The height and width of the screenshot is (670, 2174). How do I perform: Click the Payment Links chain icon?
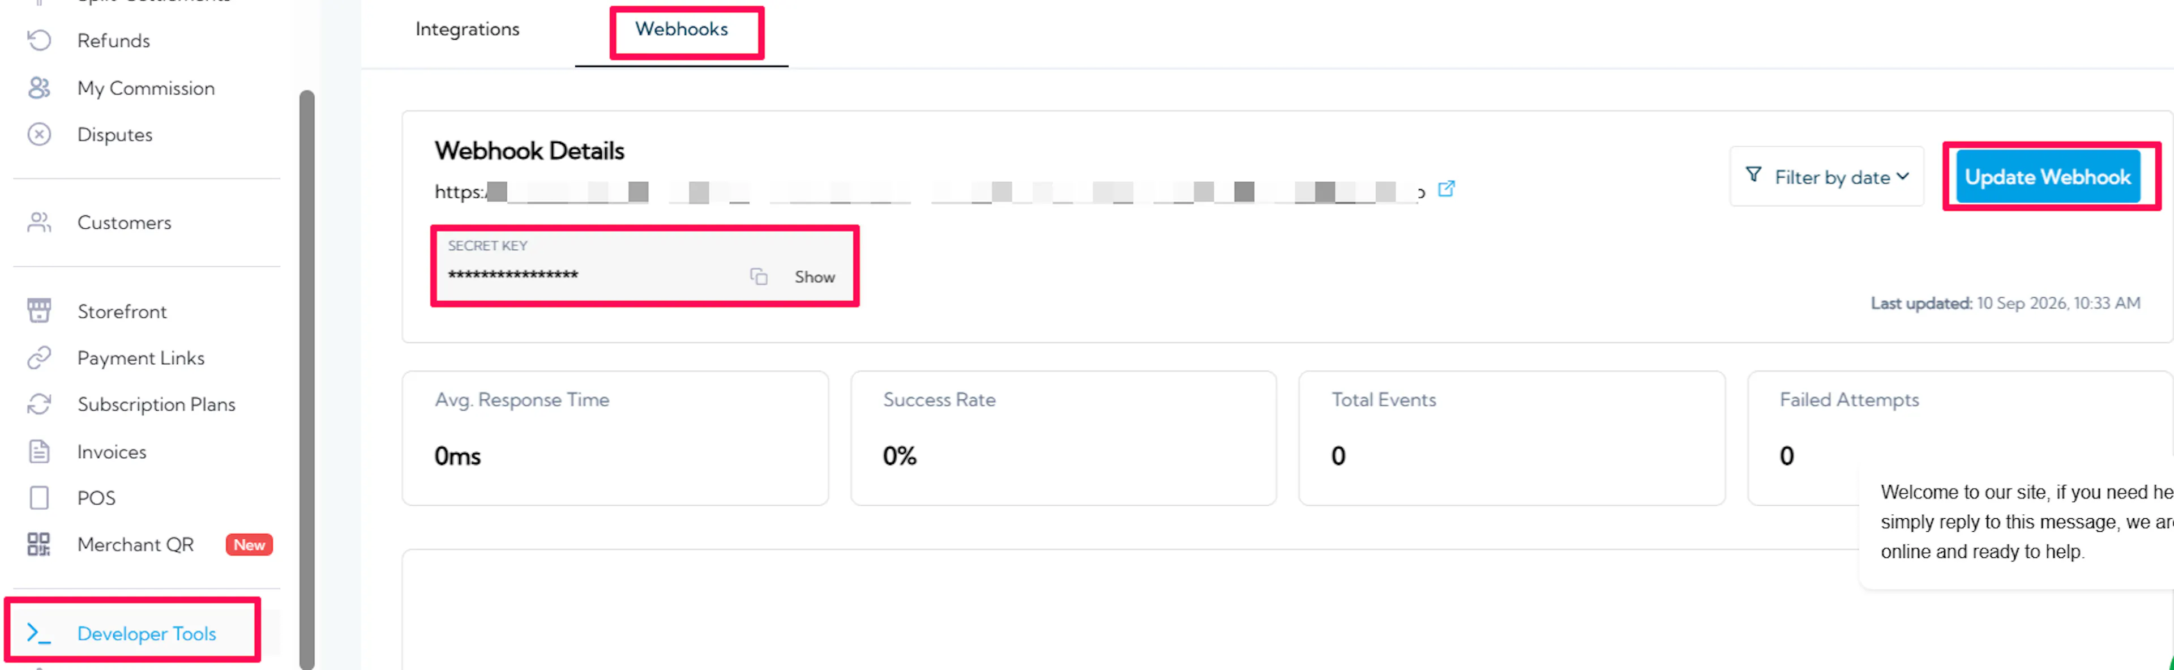click(39, 358)
